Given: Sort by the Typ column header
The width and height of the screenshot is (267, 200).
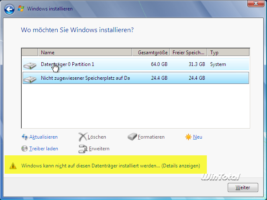Looking at the screenshot, I should click(x=229, y=53).
